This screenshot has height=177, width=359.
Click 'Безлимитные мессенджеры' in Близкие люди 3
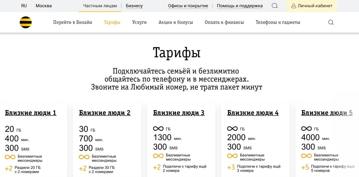178,157
